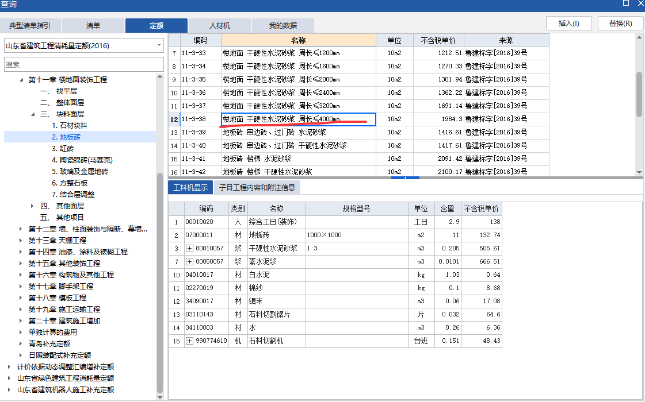Expand the 计价依据动态调整汇编增补定额 node
The height and width of the screenshot is (402, 645).
click(9, 367)
